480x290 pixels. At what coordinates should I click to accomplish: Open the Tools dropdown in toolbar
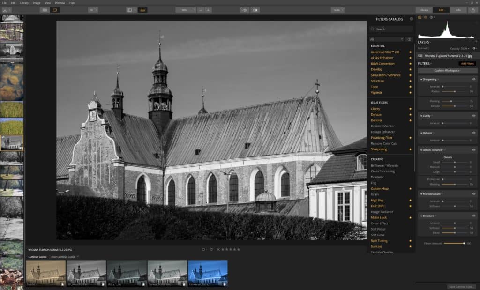(x=337, y=10)
